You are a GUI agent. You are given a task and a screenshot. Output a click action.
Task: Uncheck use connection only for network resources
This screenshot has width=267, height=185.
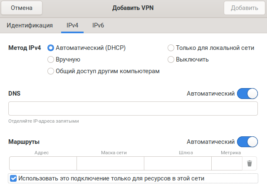[x=13, y=178]
